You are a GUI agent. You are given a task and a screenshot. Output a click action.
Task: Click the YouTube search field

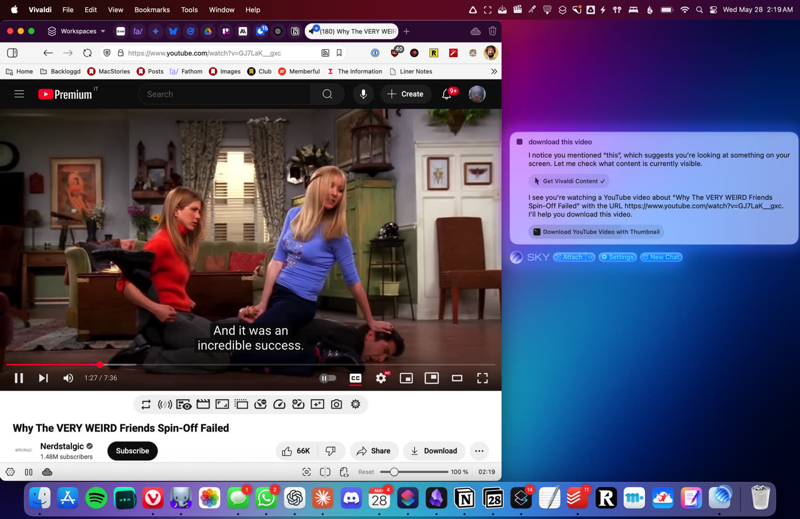[225, 94]
